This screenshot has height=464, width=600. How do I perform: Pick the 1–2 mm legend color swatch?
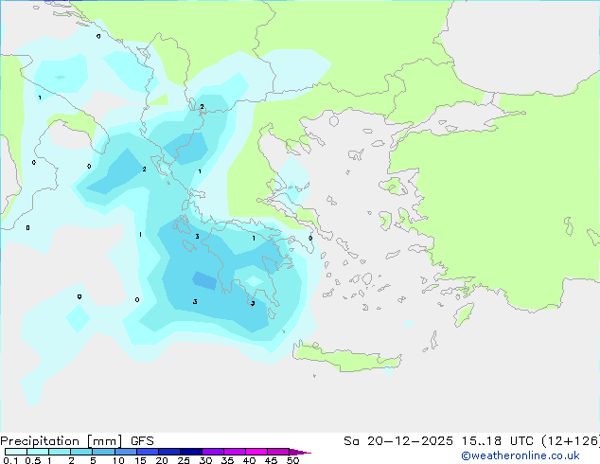(60, 452)
